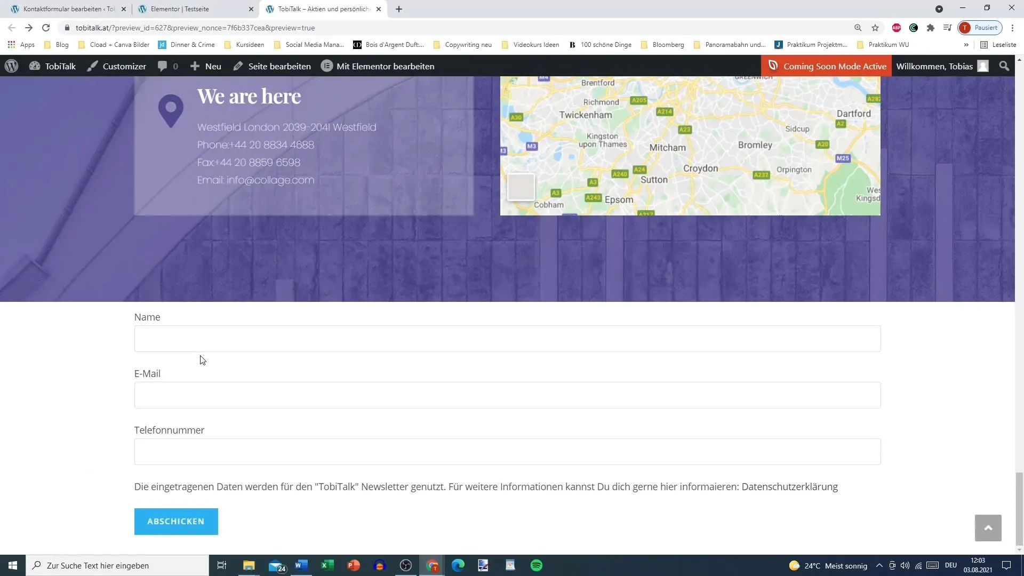Open the Windows Start menu
1024x576 pixels.
13,565
